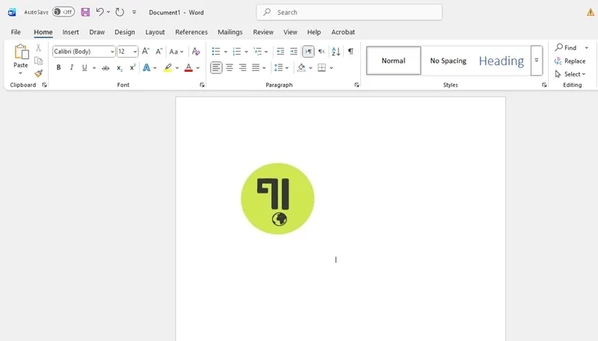Switch to the Insert tab
This screenshot has width=598, height=341.
pos(70,32)
